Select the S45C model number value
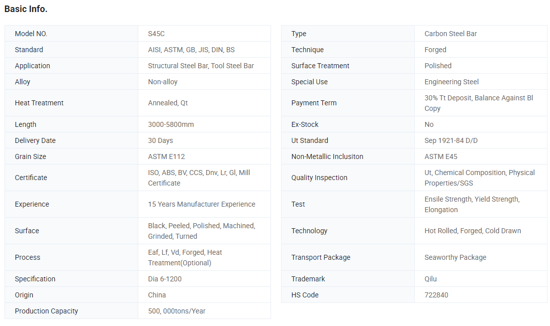Image resolution: width=550 pixels, height=326 pixels. (156, 34)
